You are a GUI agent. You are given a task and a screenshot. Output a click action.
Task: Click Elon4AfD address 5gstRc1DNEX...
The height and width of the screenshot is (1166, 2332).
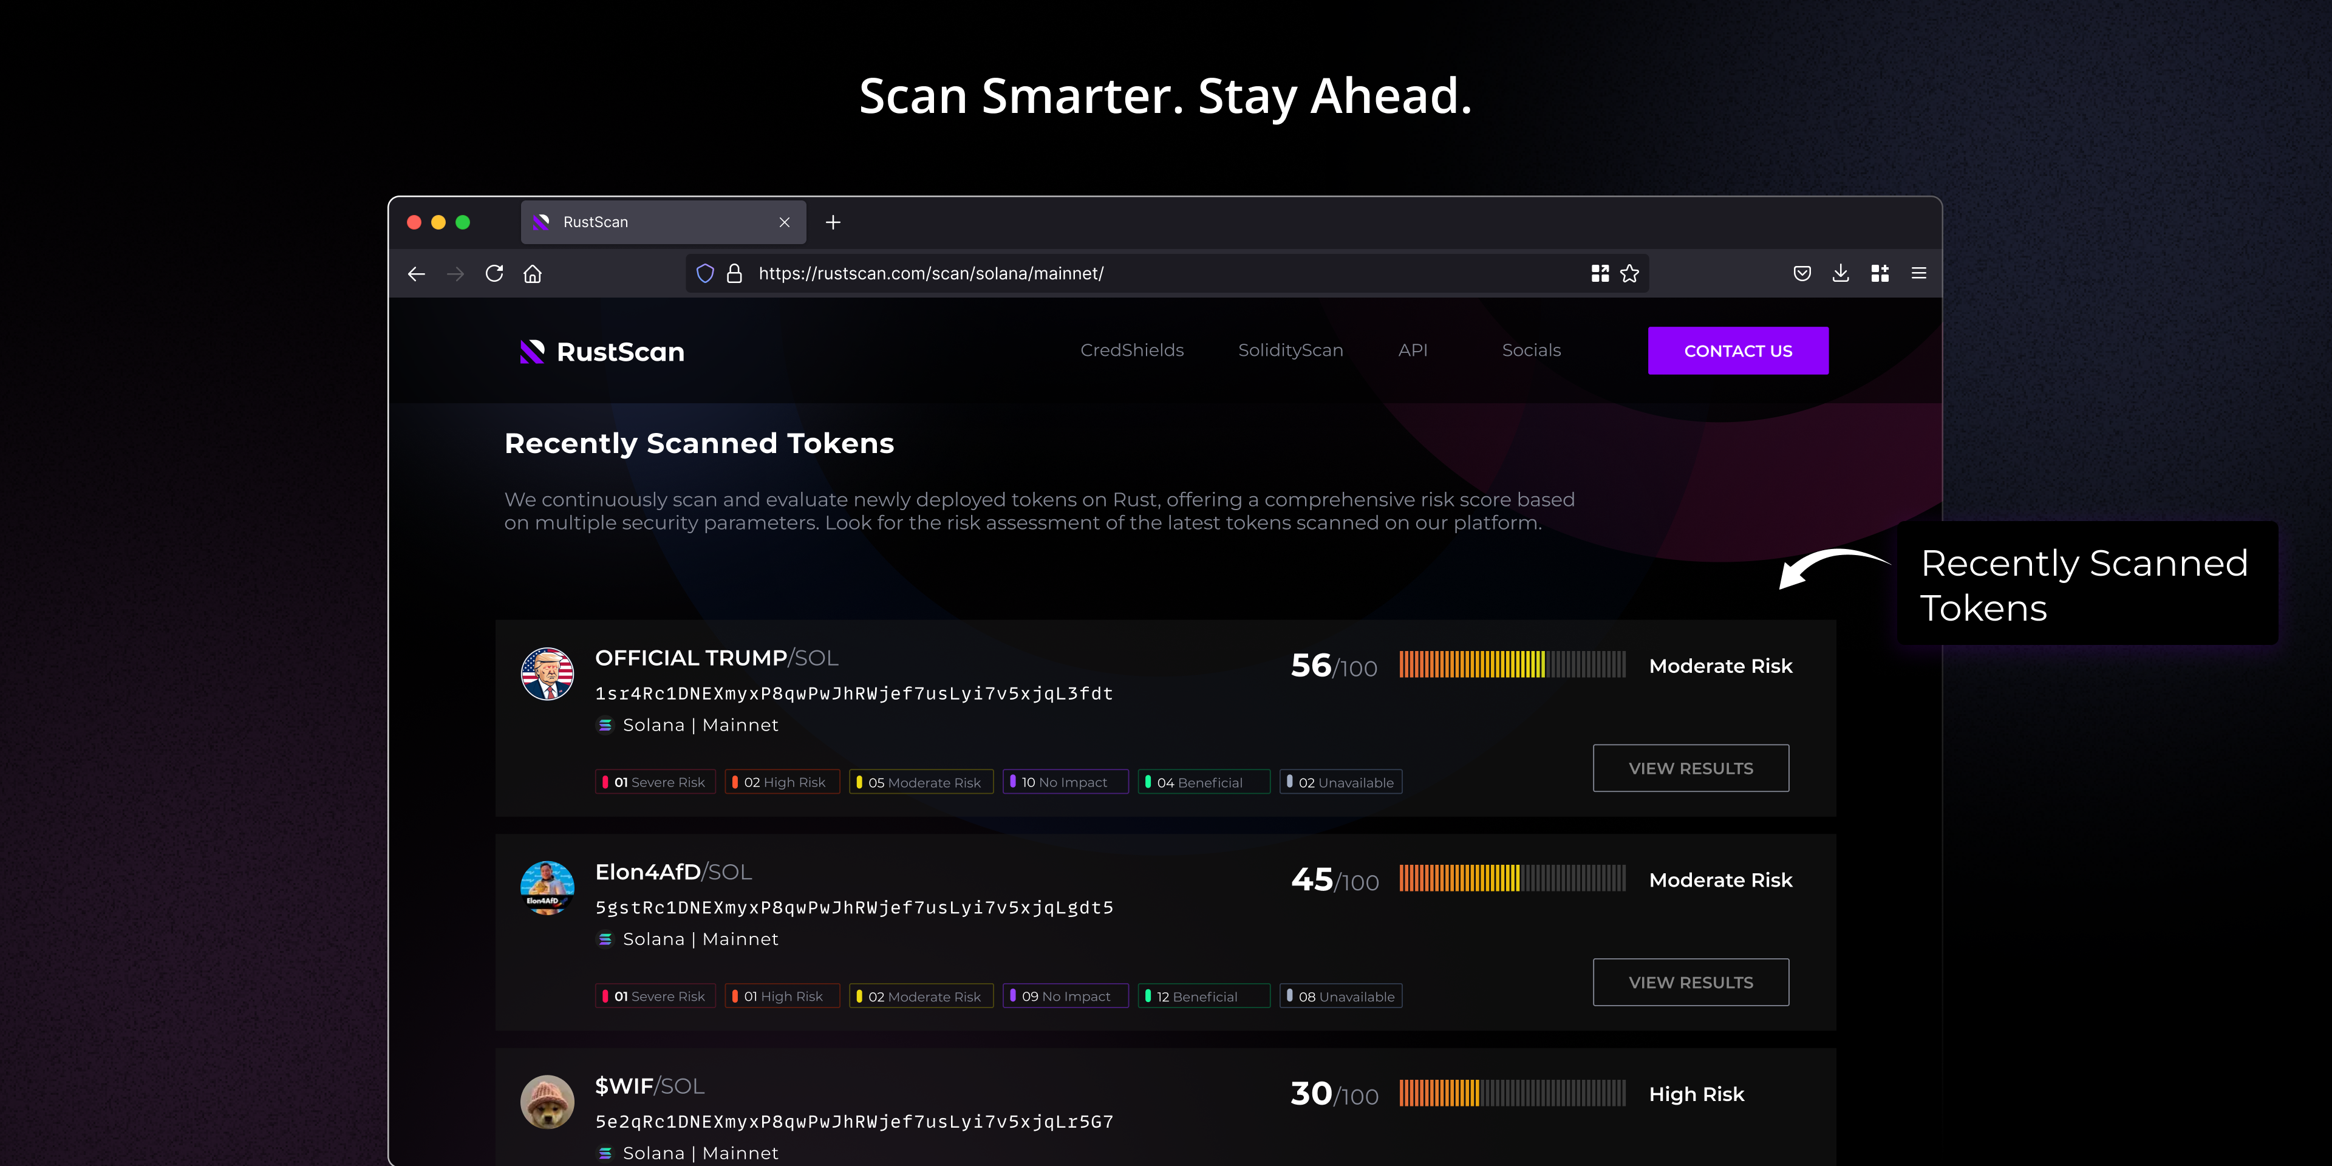(x=854, y=907)
